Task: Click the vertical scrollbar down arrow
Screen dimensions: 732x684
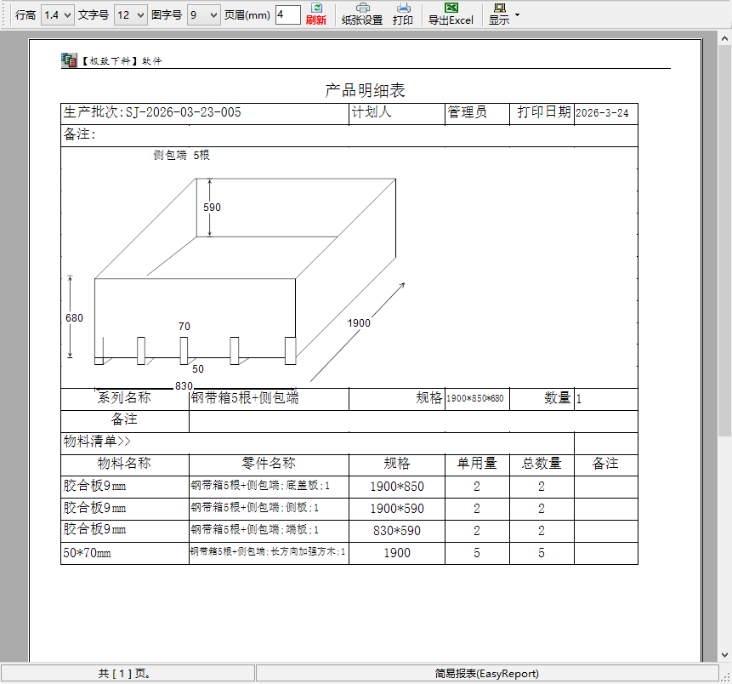Action: 724,655
